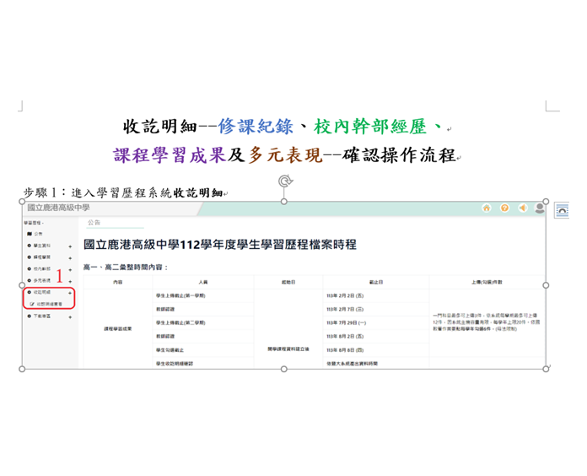Click the top-right corner sizing handle of picture

click(x=546, y=202)
